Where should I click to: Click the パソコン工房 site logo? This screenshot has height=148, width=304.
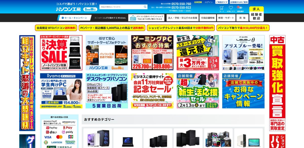[68, 9]
